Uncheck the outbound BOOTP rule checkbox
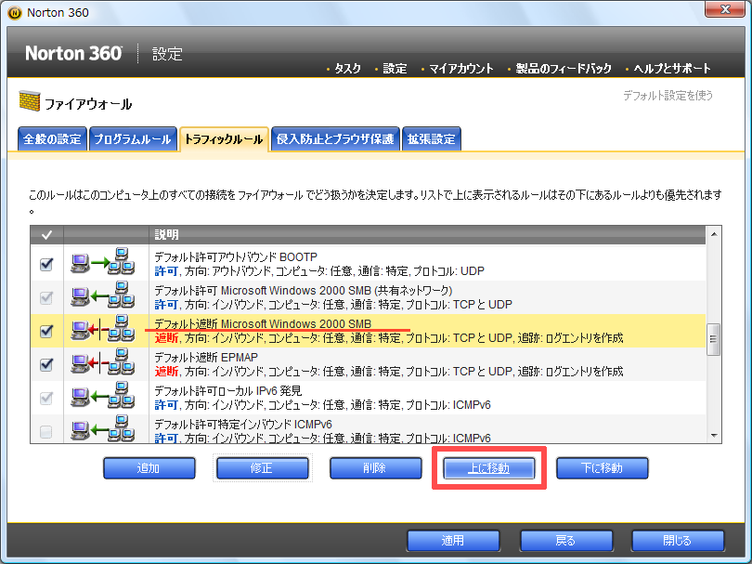This screenshot has height=564, width=752. (46, 265)
